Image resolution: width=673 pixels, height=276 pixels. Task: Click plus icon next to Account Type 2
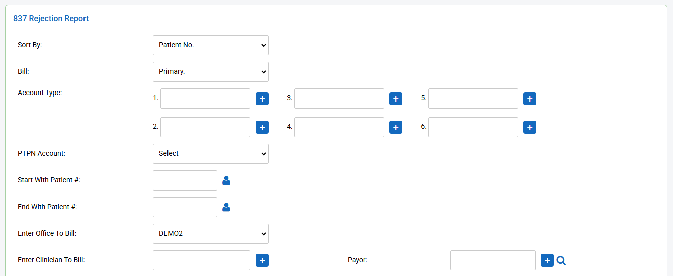(x=262, y=127)
